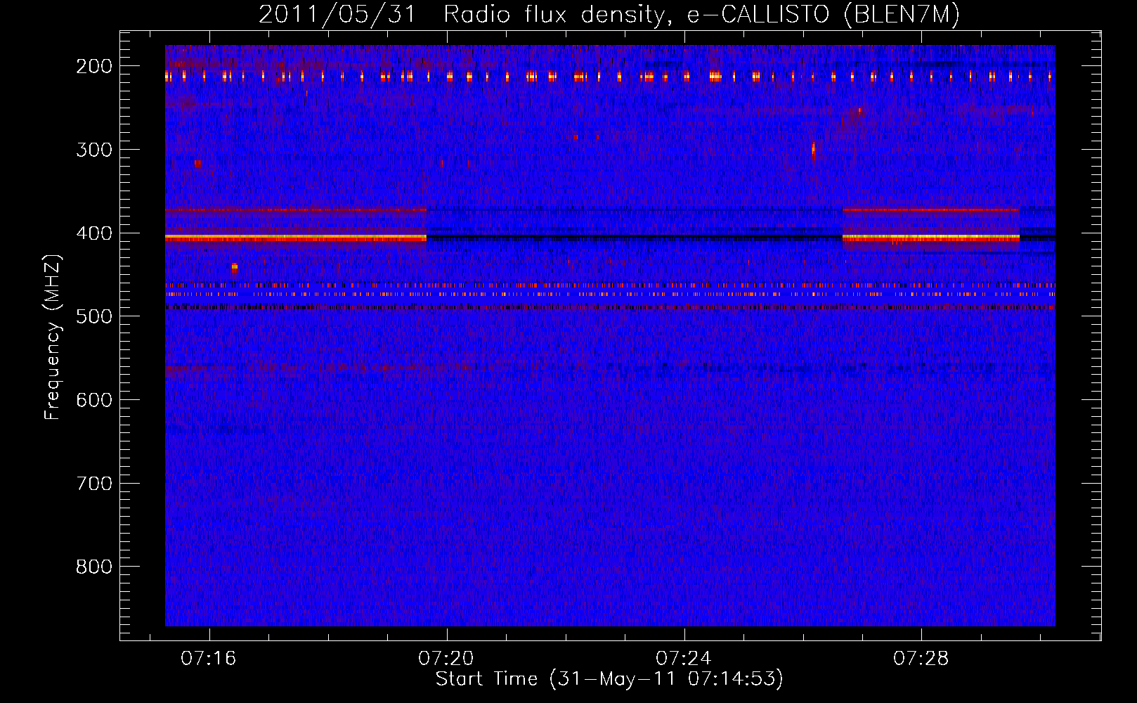
Task: Click the 700 frequency tick label
Action: (x=94, y=484)
